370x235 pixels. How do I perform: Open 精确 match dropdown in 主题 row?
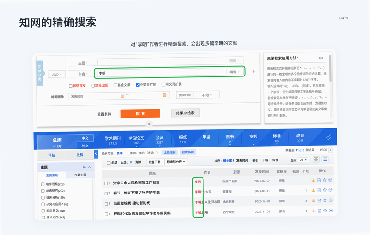pos(234,61)
